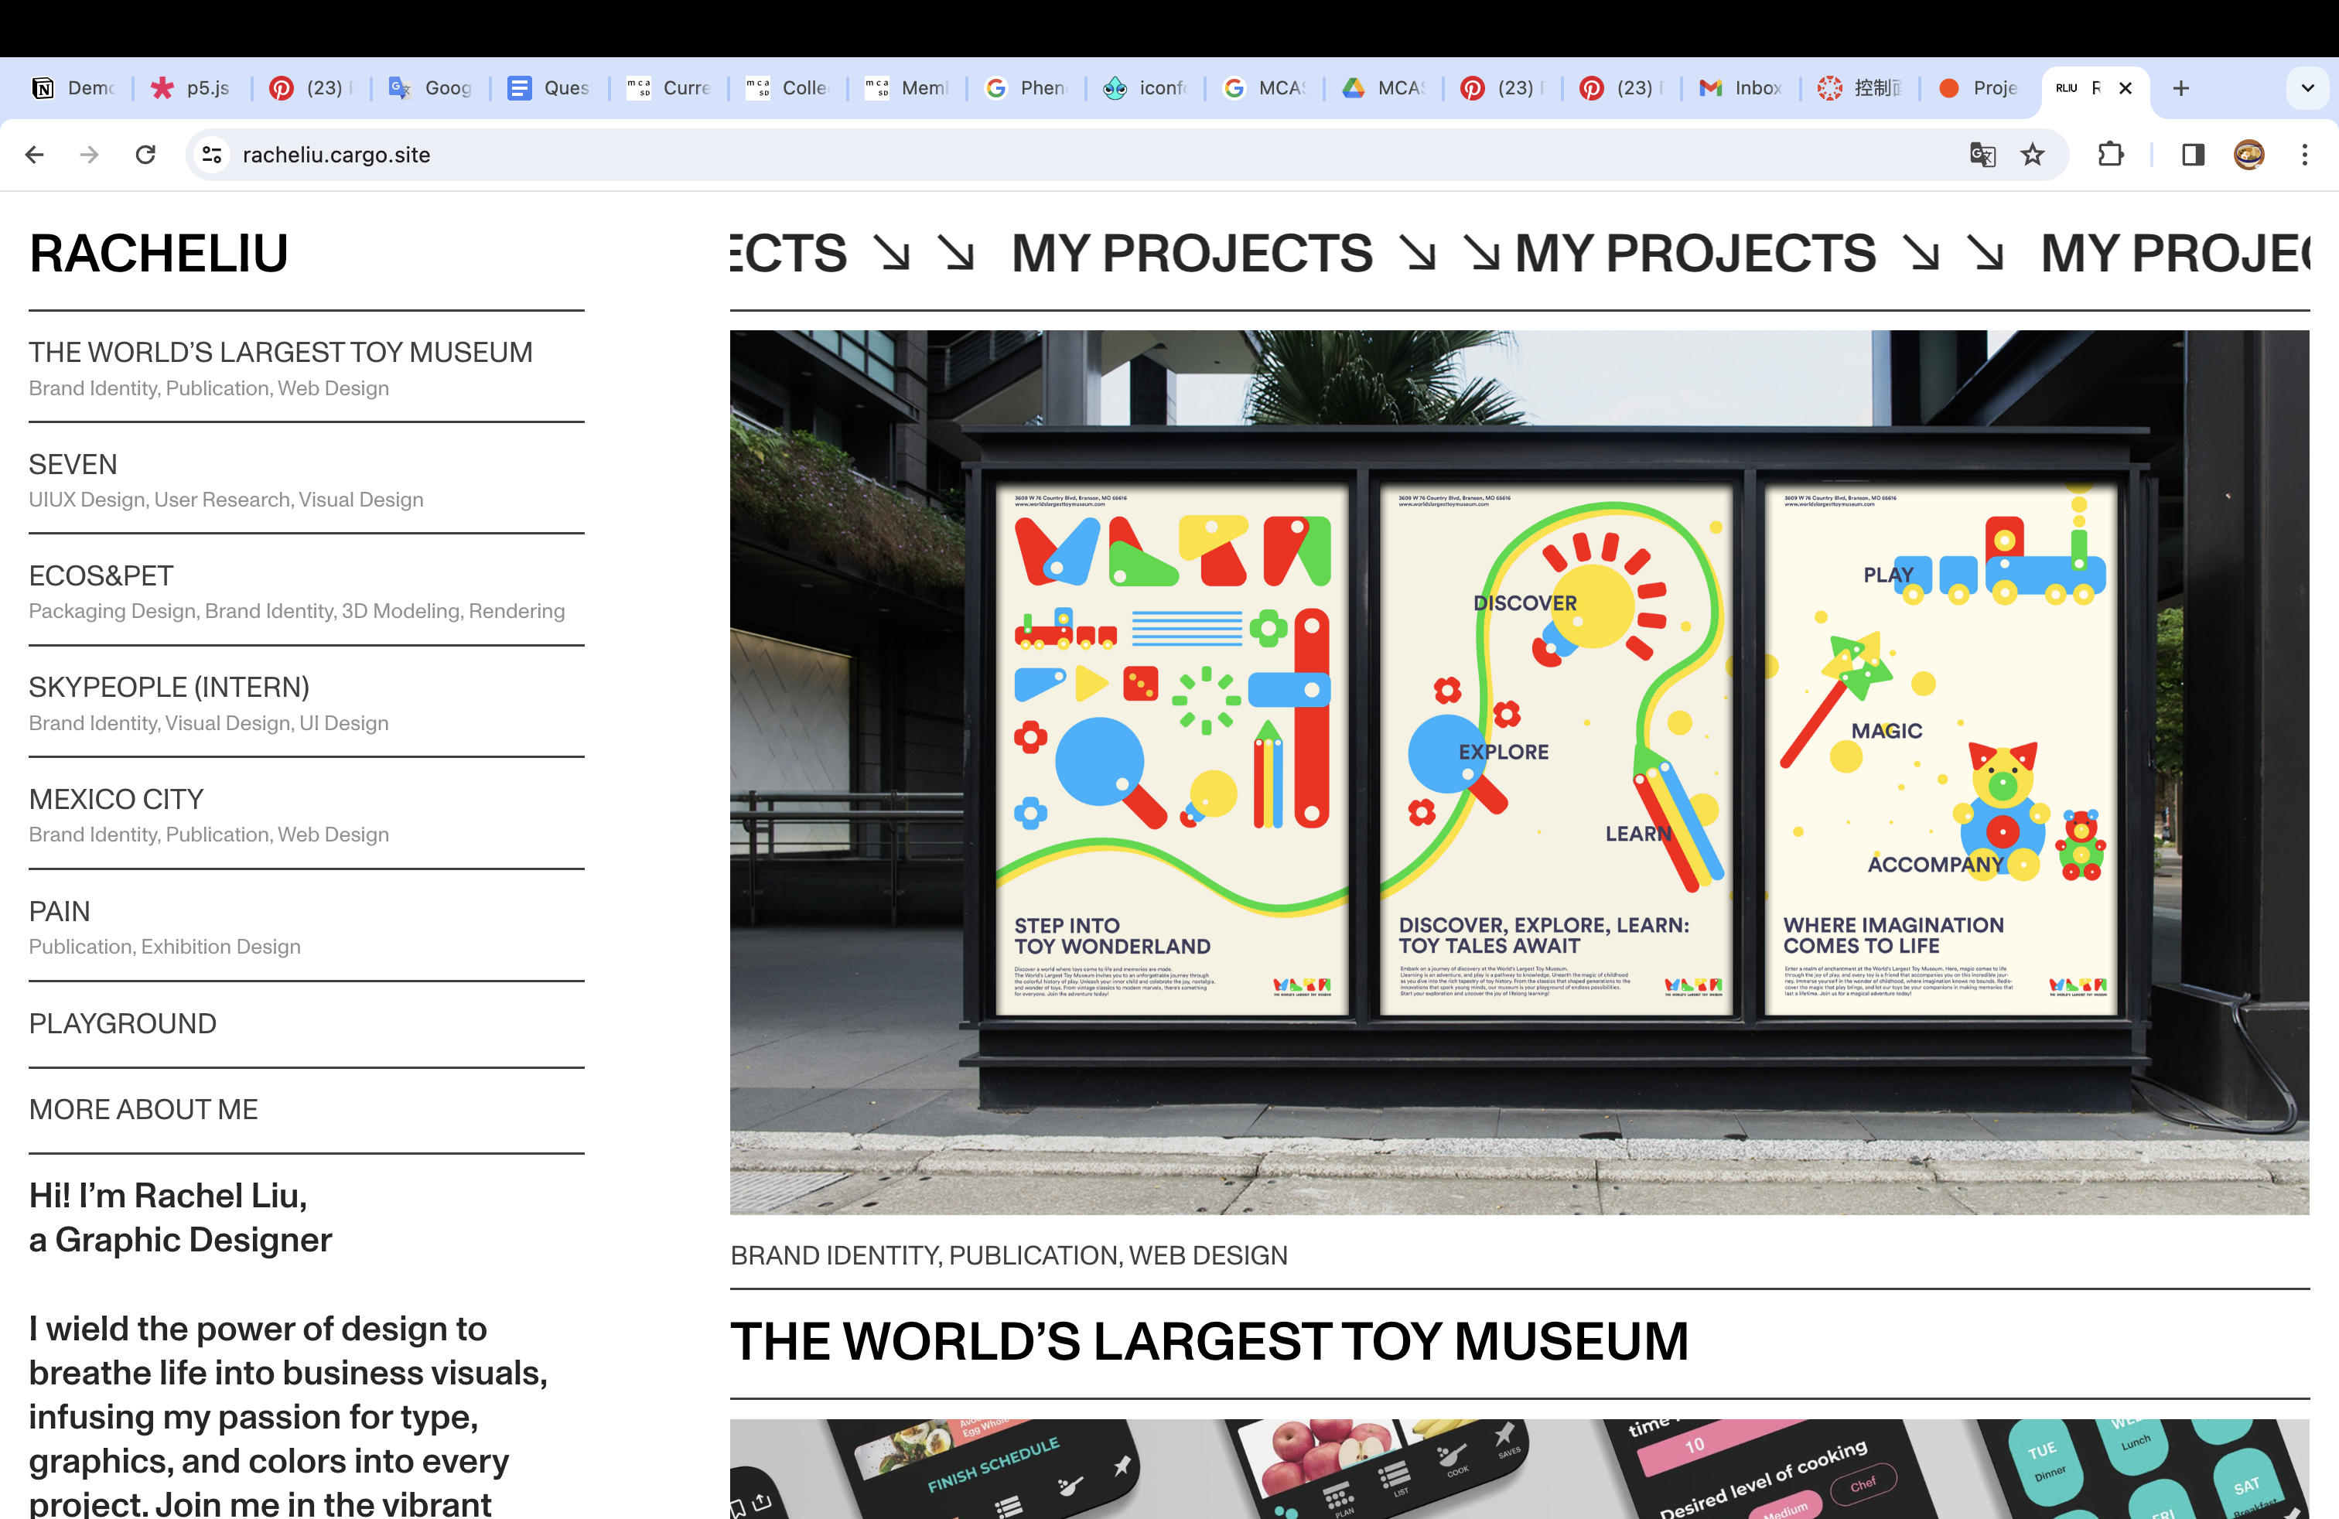Click the RACHELIU site title
Viewport: 2339px width, 1519px height.
pos(159,254)
